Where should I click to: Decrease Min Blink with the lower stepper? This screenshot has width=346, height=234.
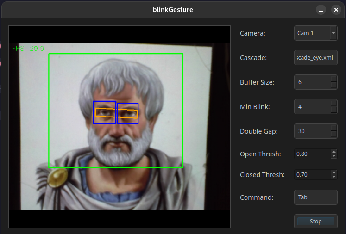[x=334, y=110]
